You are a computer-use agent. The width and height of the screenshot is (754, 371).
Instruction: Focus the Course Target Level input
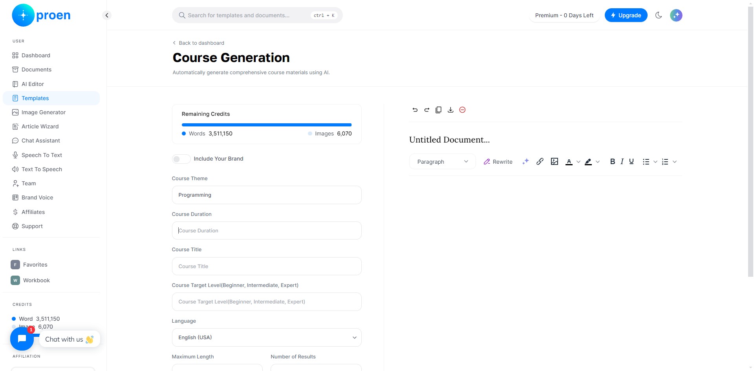pyautogui.click(x=267, y=302)
